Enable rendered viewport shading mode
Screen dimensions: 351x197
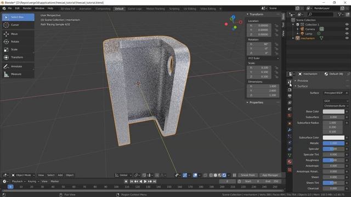tap(224, 175)
